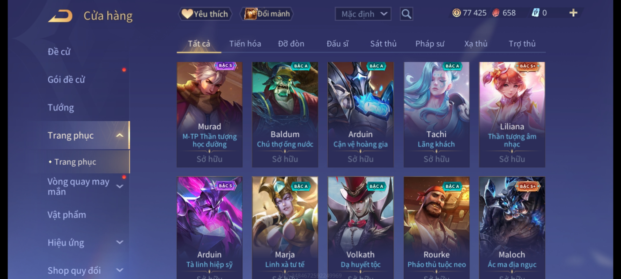Collapse the Trang phục sidebar section
Screen dimensions: 621x279
120,135
